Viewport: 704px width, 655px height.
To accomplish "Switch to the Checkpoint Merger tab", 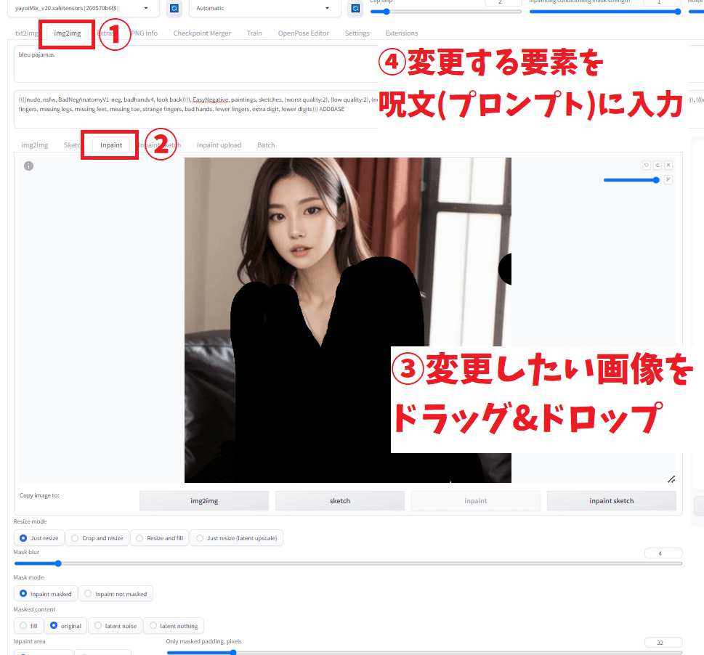I will click(202, 33).
